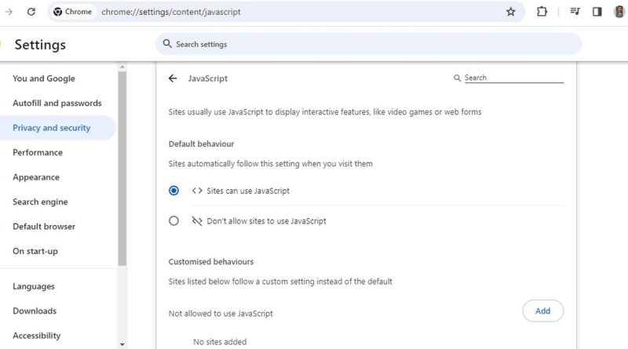Screen dimensions: 628x349
Task: Open the profile avatar menu
Action: [x=619, y=12]
